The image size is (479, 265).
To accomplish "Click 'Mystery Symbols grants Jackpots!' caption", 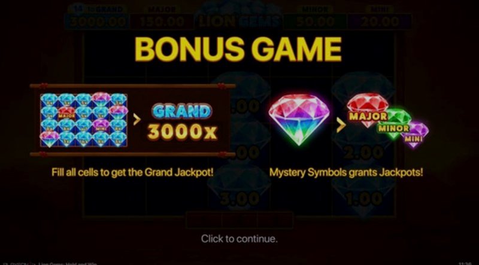I will pyautogui.click(x=346, y=172).
